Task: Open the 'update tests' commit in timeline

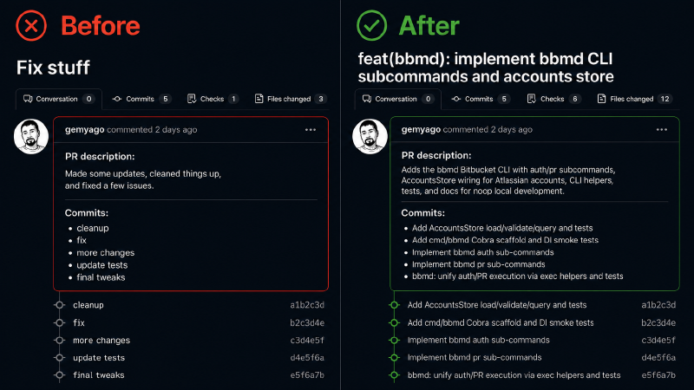Action: 99,357
